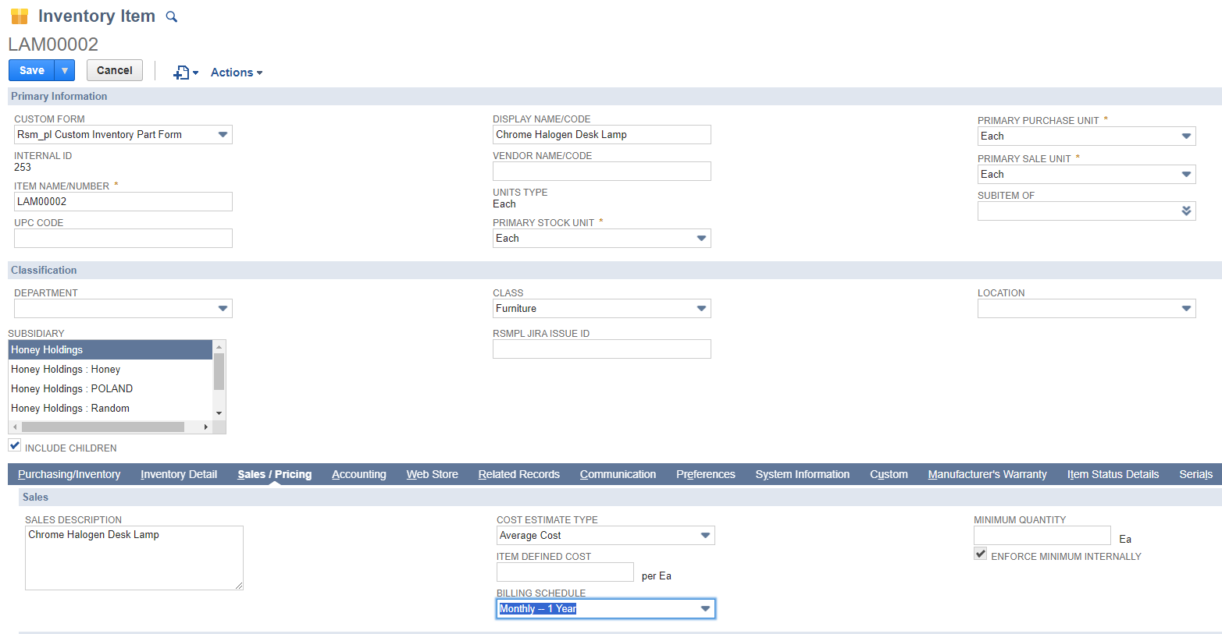Click the search magnifier icon beside Inventory Item
This screenshot has height=634, width=1222.
[x=172, y=16]
